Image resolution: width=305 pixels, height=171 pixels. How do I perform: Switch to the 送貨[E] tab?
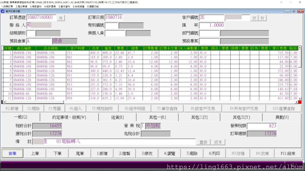tap(117, 117)
